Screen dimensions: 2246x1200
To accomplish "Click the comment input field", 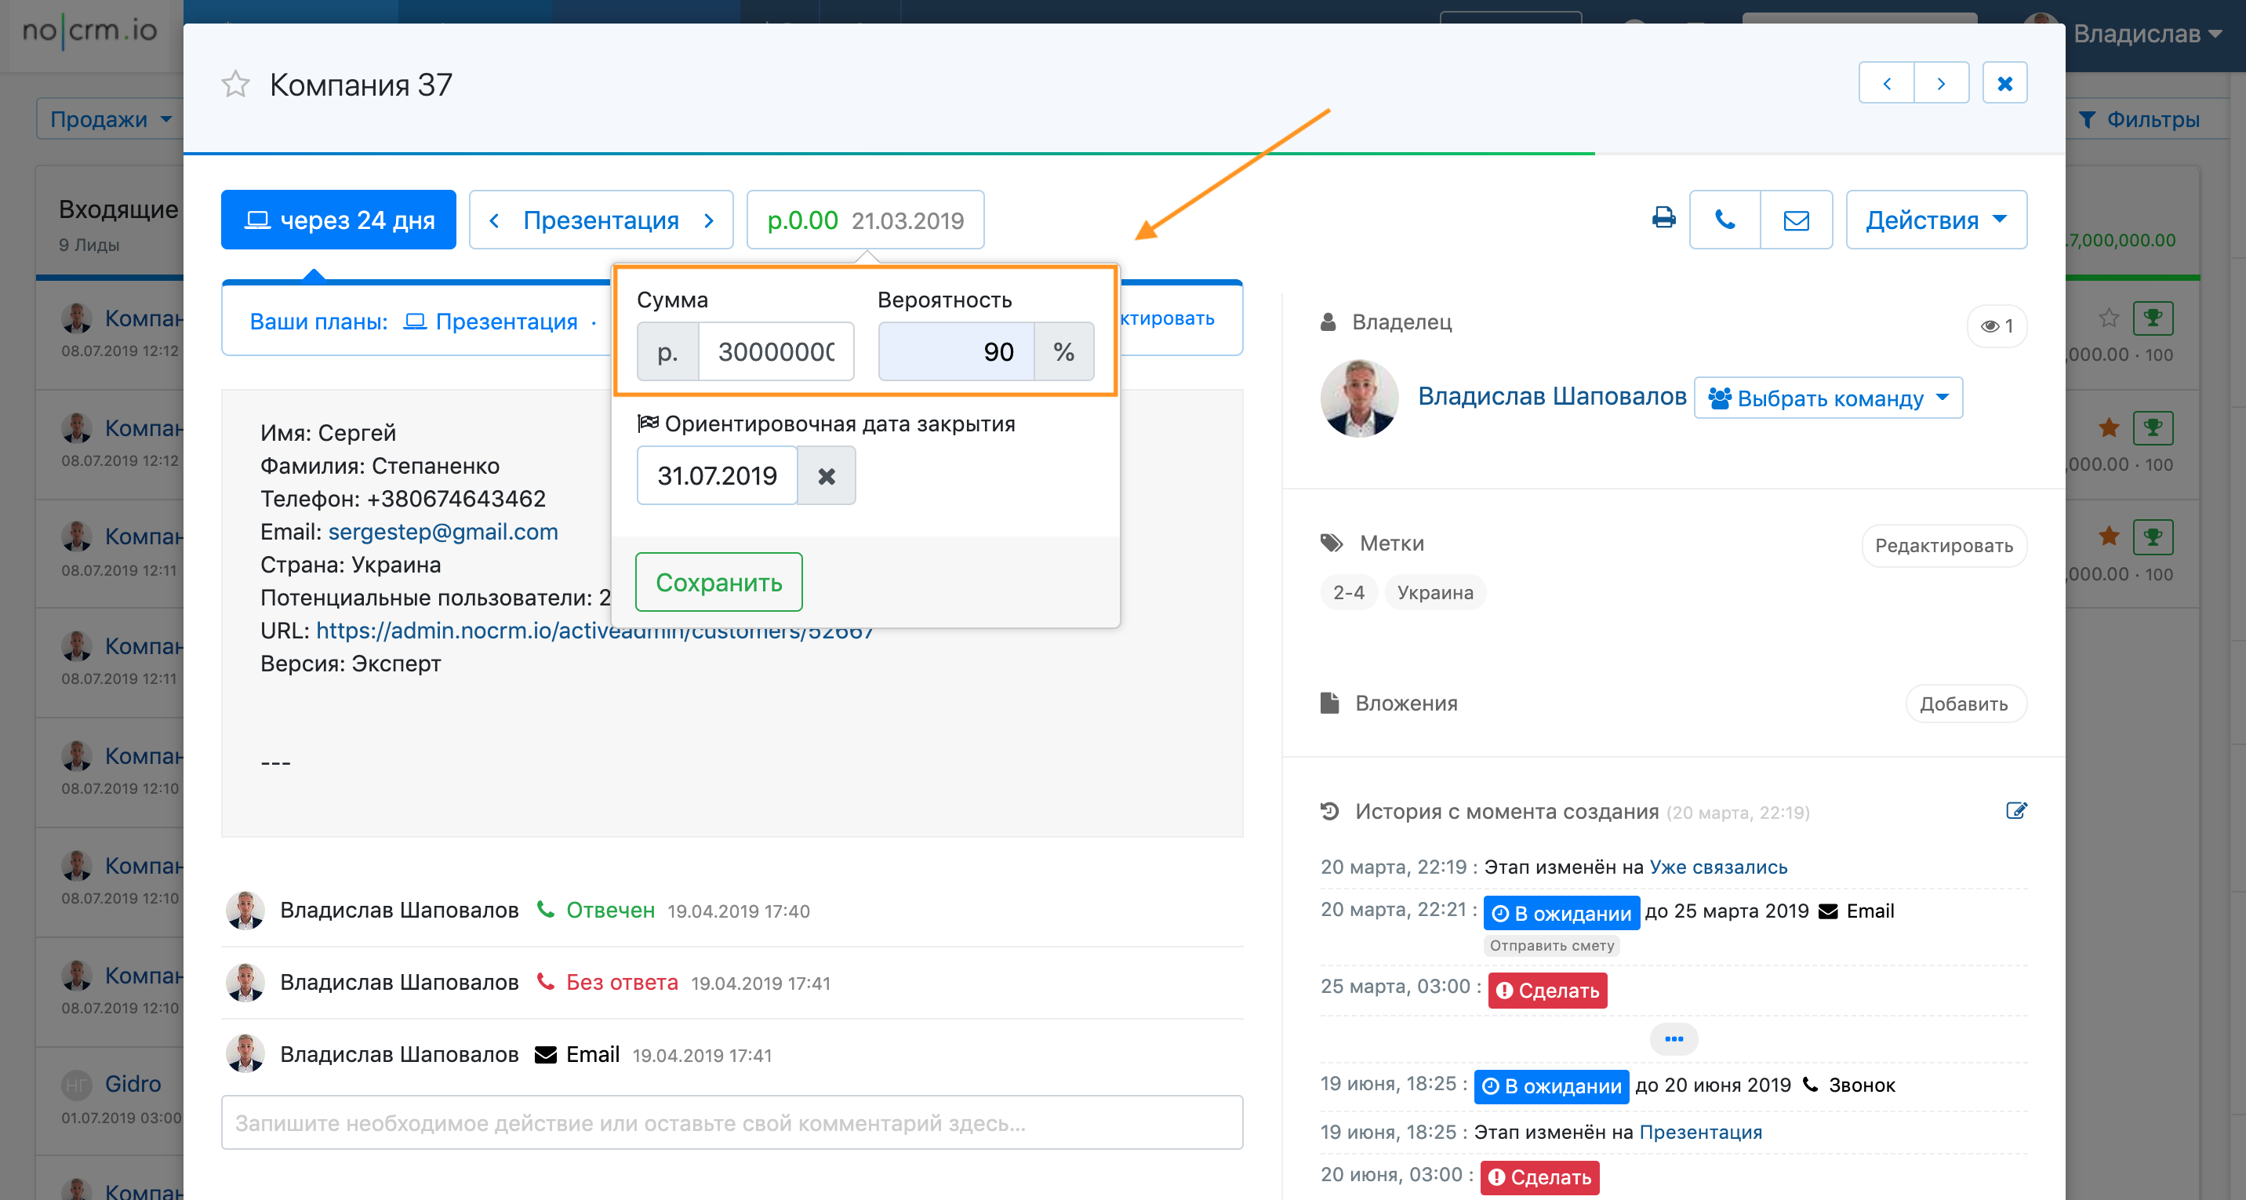I will point(731,1122).
